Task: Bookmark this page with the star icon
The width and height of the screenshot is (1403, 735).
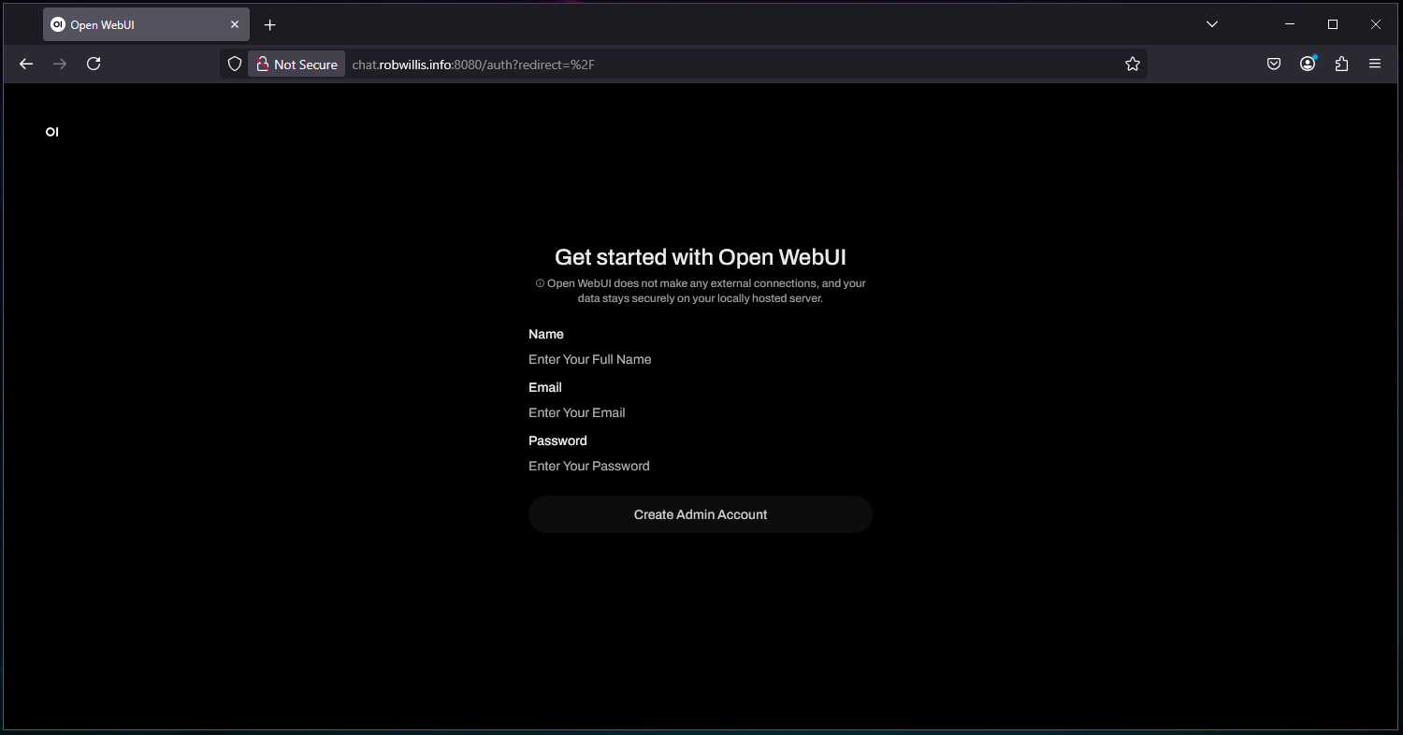Action: click(1133, 64)
